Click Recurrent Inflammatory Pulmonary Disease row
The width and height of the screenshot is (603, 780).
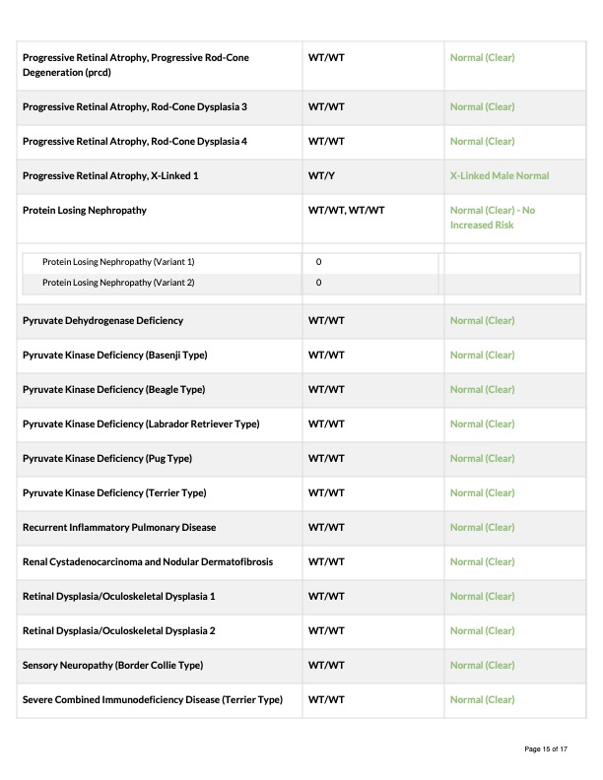301,528
